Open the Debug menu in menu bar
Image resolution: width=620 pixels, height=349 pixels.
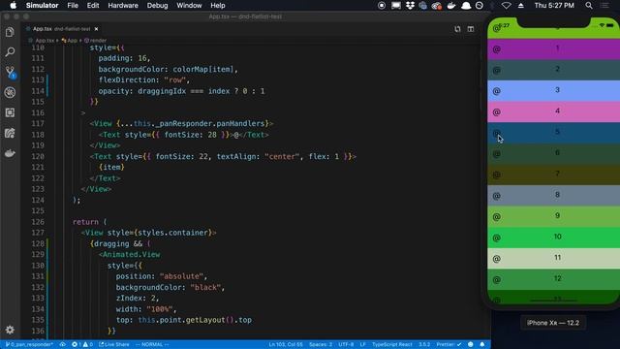coord(157,6)
